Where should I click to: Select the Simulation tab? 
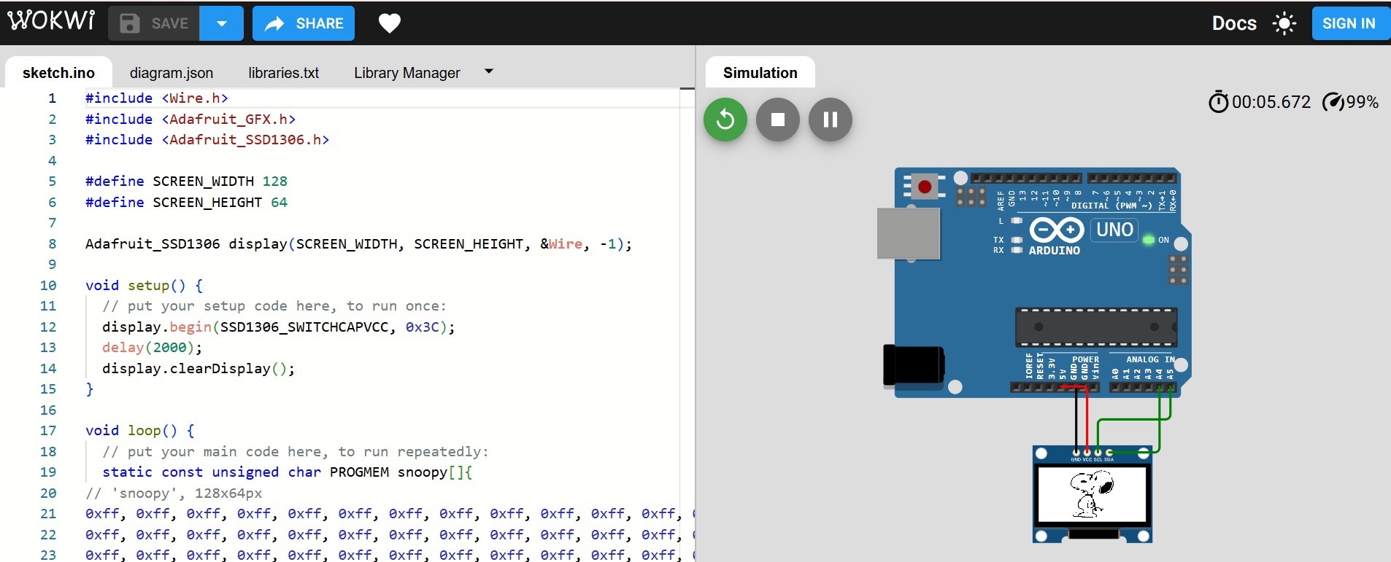click(760, 73)
